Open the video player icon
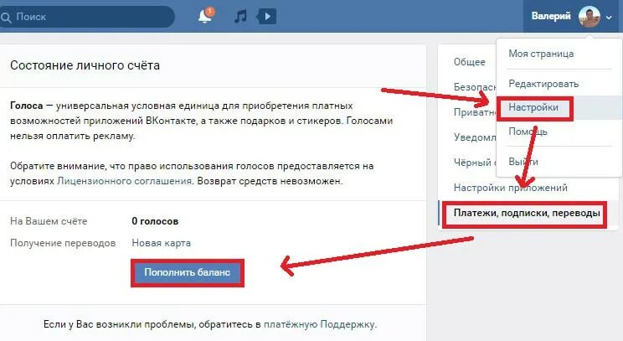Viewport: 623px width, 341px height. pos(266,16)
